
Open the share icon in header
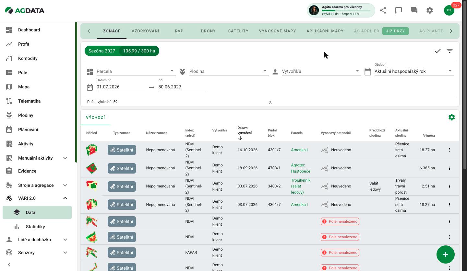click(x=383, y=10)
